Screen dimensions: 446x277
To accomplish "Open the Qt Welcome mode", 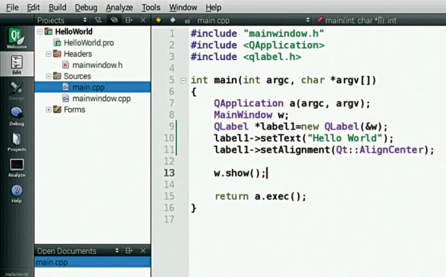I will click(17, 39).
